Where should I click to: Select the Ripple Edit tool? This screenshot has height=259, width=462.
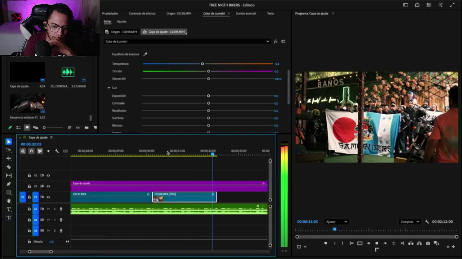tap(9, 158)
